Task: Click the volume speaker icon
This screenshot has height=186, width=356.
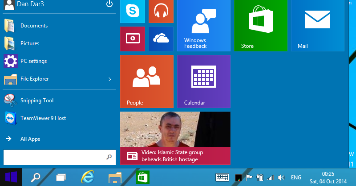Action: pos(281,178)
